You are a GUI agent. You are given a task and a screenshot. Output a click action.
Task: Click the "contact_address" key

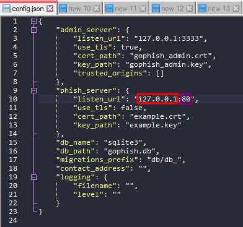tap(92, 168)
